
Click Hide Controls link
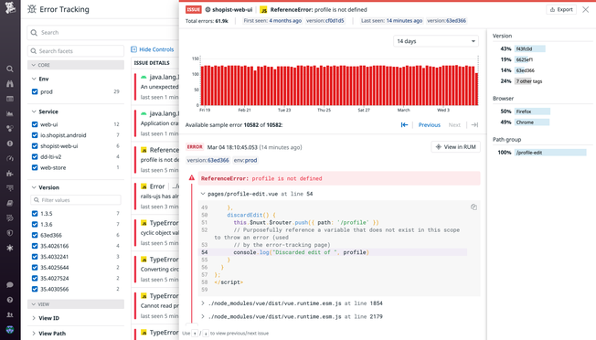[x=152, y=49]
